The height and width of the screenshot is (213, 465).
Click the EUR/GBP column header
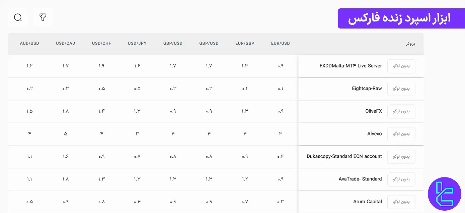pyautogui.click(x=245, y=43)
